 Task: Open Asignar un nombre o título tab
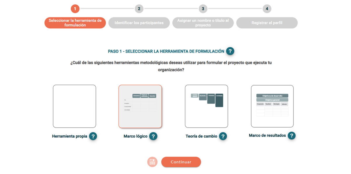tap(203, 23)
